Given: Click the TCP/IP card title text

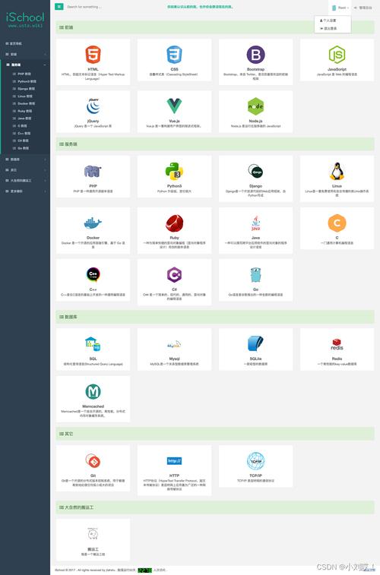Looking at the screenshot, I should 255,475.
